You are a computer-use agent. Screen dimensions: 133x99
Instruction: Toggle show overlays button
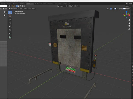coord(115,9)
